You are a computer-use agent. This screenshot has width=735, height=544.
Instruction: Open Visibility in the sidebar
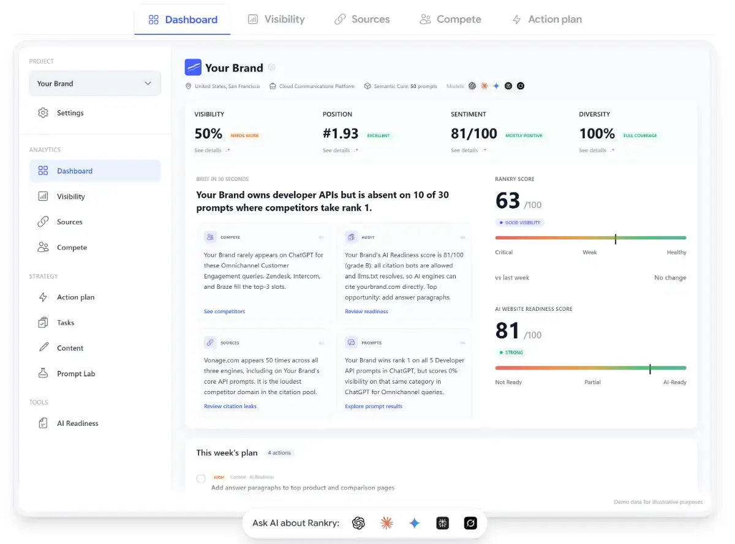95,196
